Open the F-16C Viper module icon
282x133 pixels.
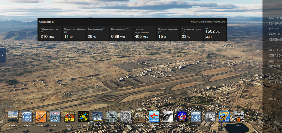pos(224,116)
